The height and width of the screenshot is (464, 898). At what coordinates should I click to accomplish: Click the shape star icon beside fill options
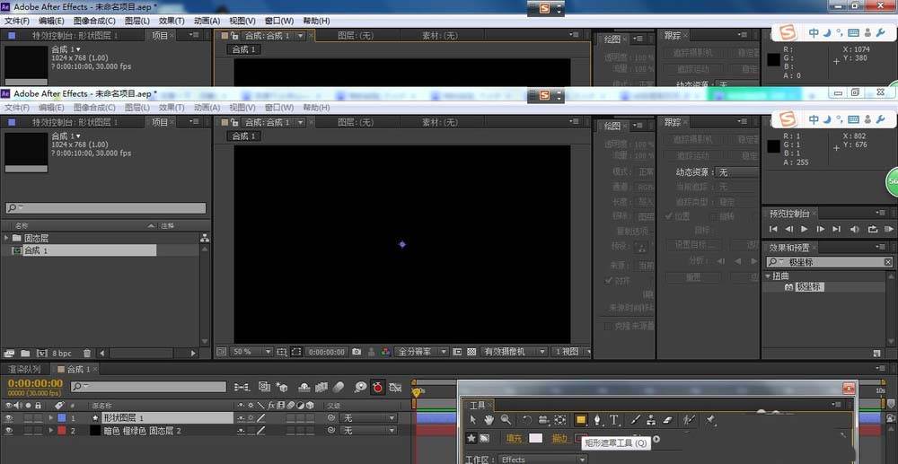tap(471, 438)
